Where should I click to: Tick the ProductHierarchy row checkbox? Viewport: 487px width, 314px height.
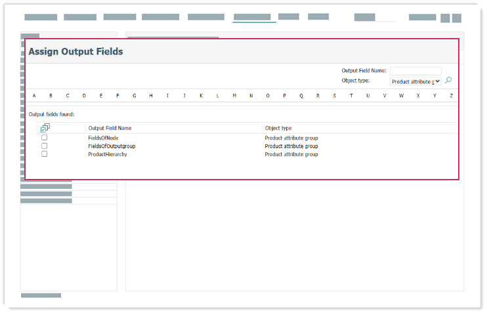point(45,154)
